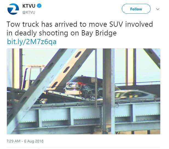The width and height of the screenshot is (169, 149).
Task: Click the KTVU channel 2 logo avatar
Action: [x=13, y=9]
